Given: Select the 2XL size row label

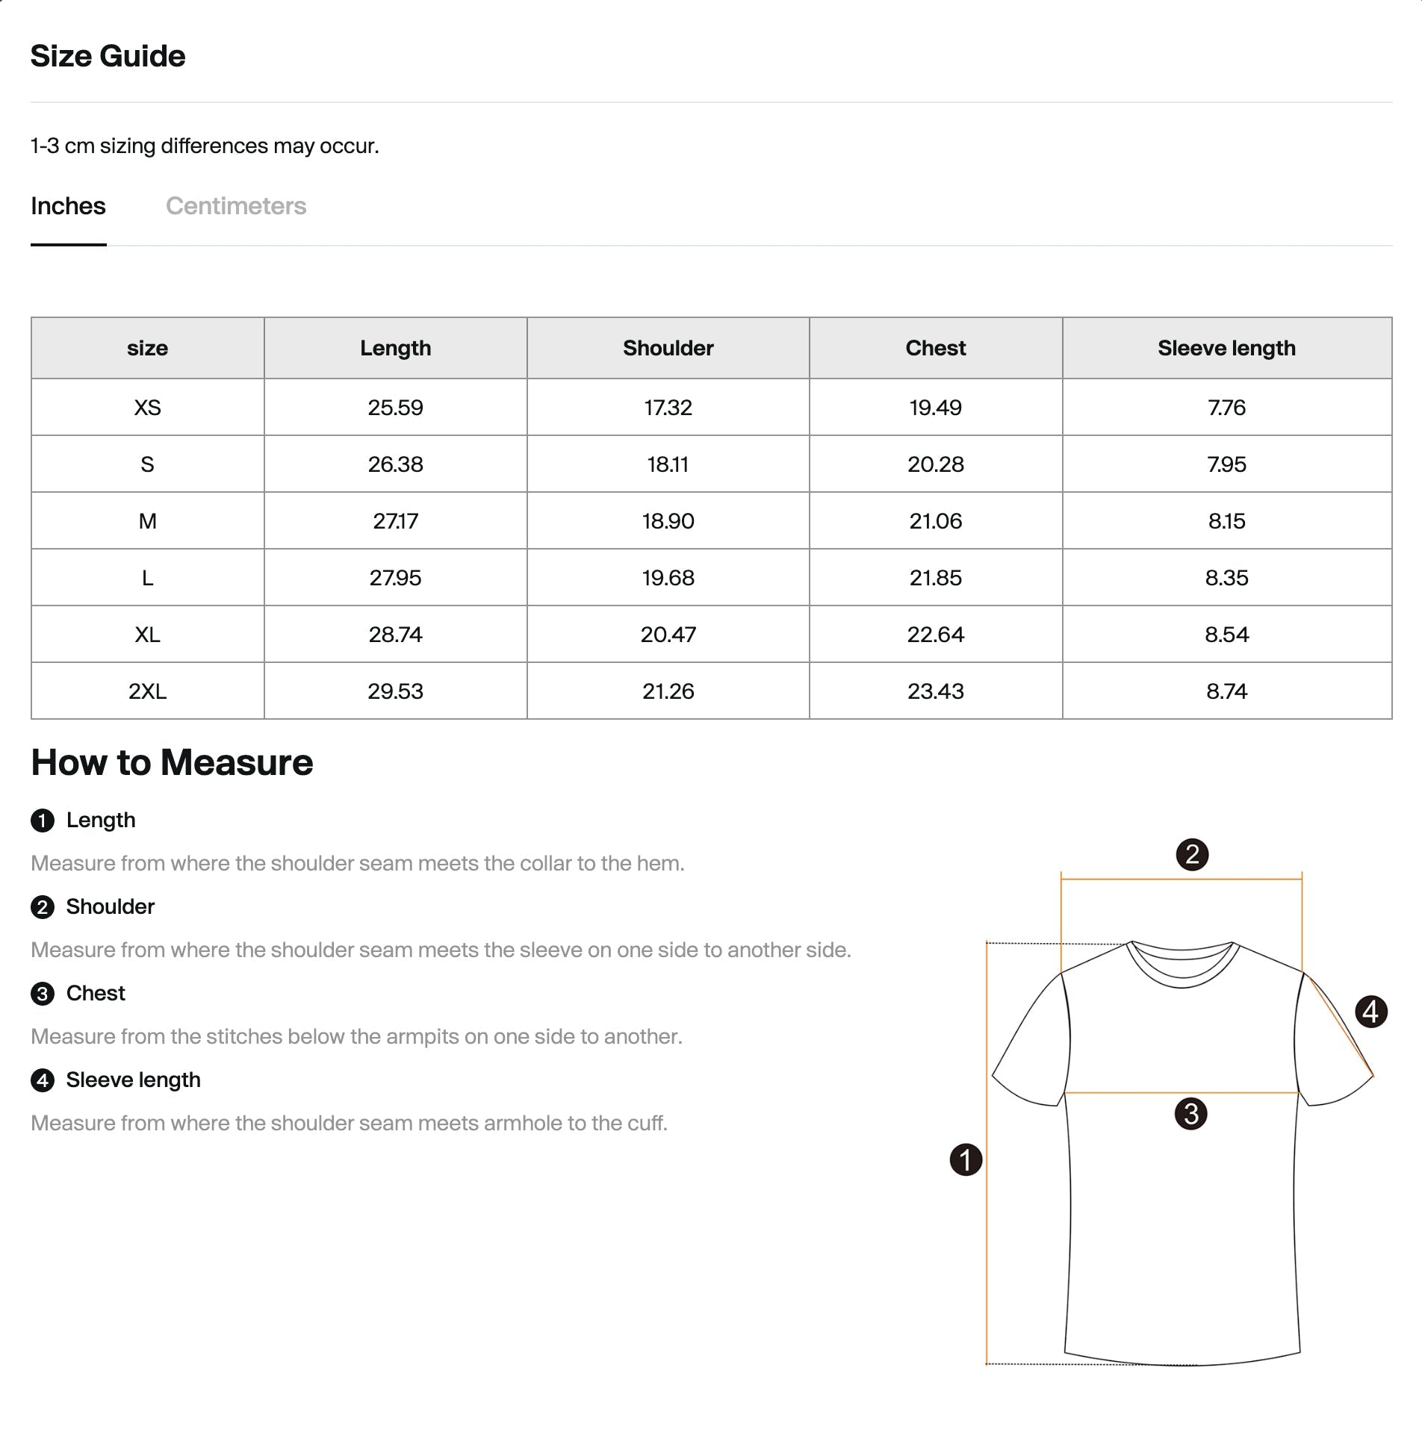Looking at the screenshot, I should point(148,691).
